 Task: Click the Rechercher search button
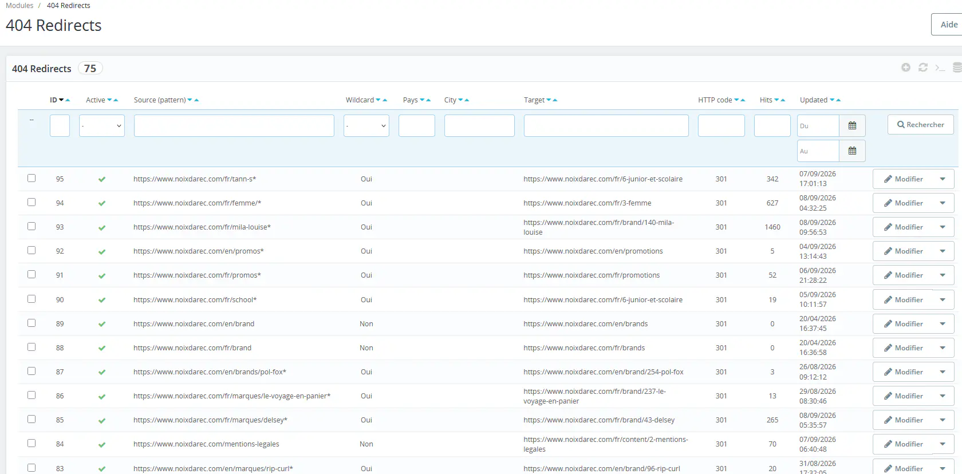(921, 125)
